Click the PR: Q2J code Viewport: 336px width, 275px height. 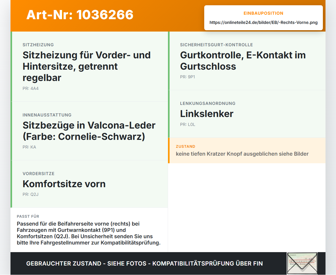30,195
